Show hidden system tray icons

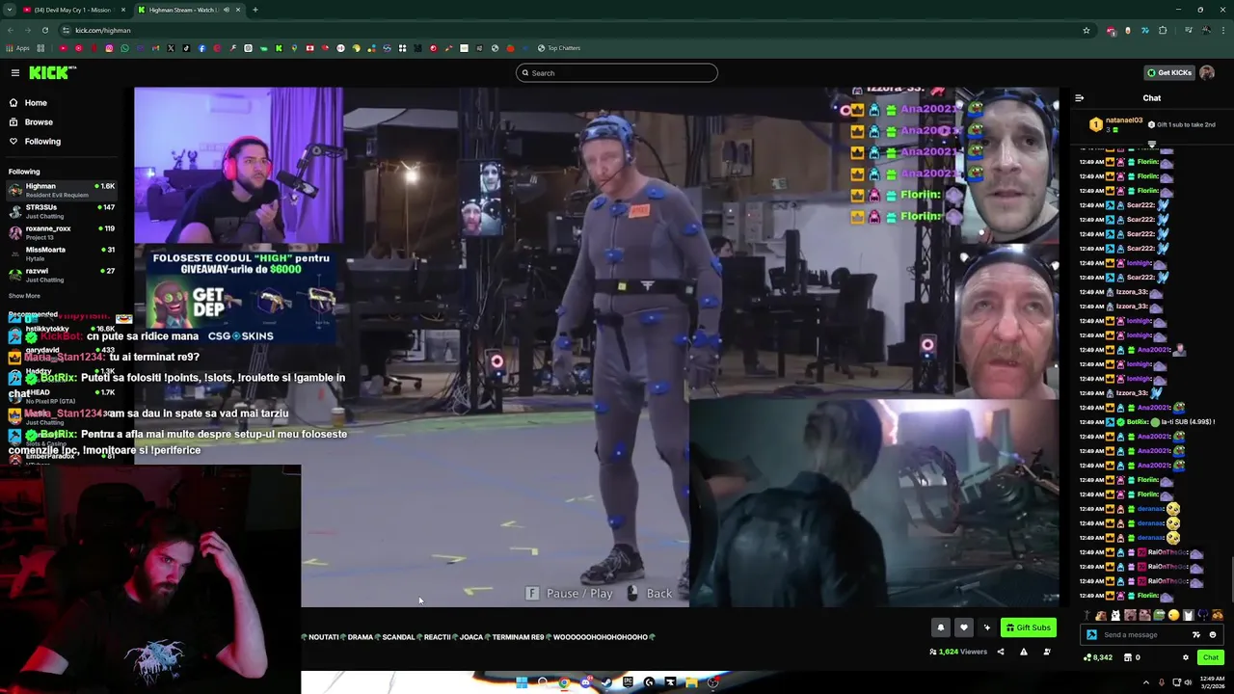(x=1145, y=682)
